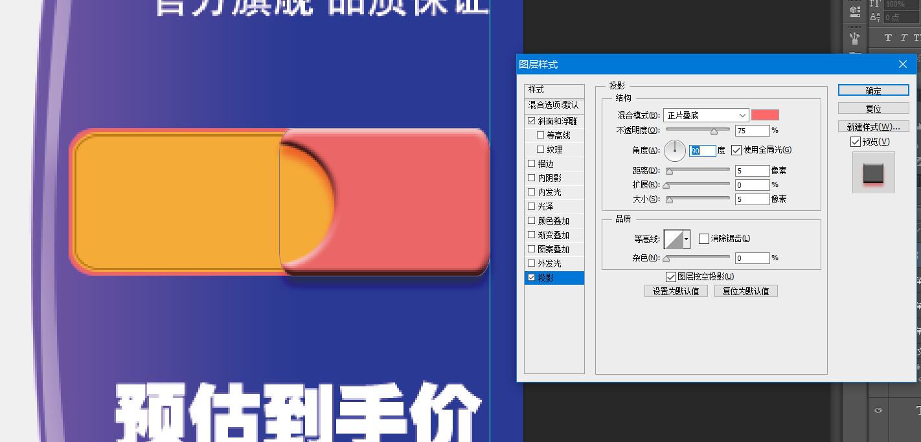921x442 pixels.
Task: Click the angle input field showing 90
Action: tap(702, 150)
